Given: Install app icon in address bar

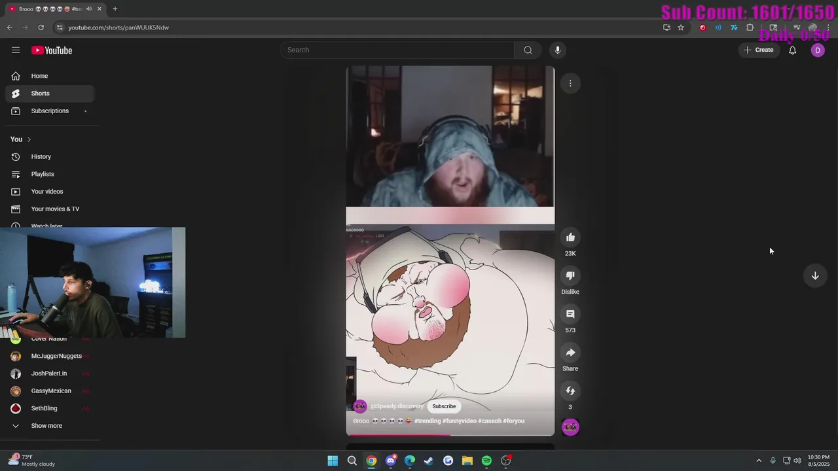Looking at the screenshot, I should point(666,27).
